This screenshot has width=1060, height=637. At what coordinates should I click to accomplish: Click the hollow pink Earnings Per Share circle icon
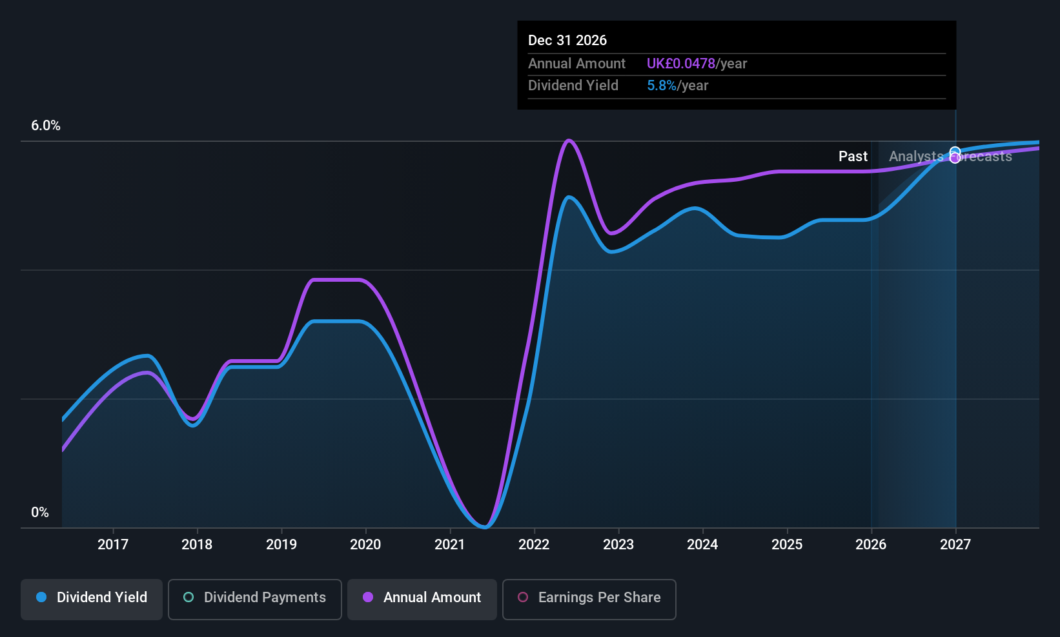click(x=523, y=598)
